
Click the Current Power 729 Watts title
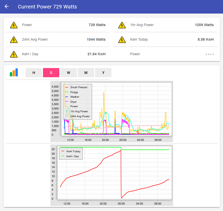click(x=47, y=7)
